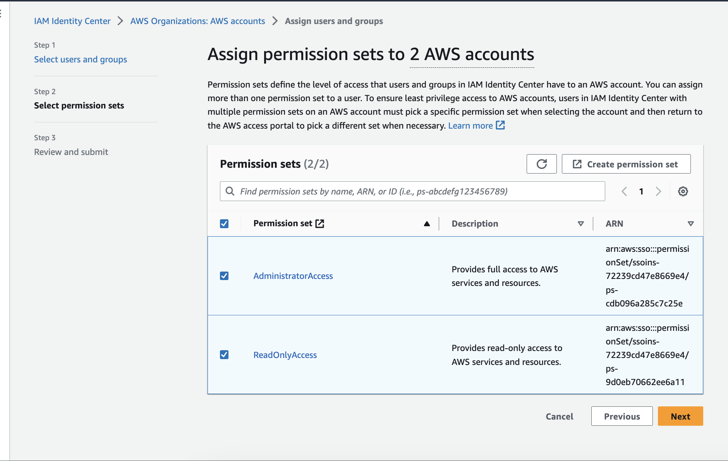The height and width of the screenshot is (461, 728).
Task: Click the previous page chevron arrow
Action: (624, 191)
